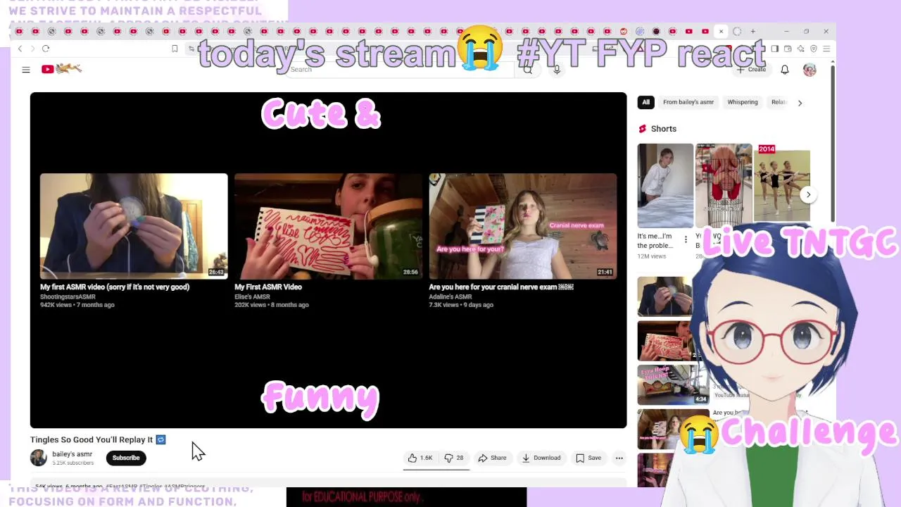Open Adaline's ASMR channel link
This screenshot has height=507, width=901.
pos(450,296)
